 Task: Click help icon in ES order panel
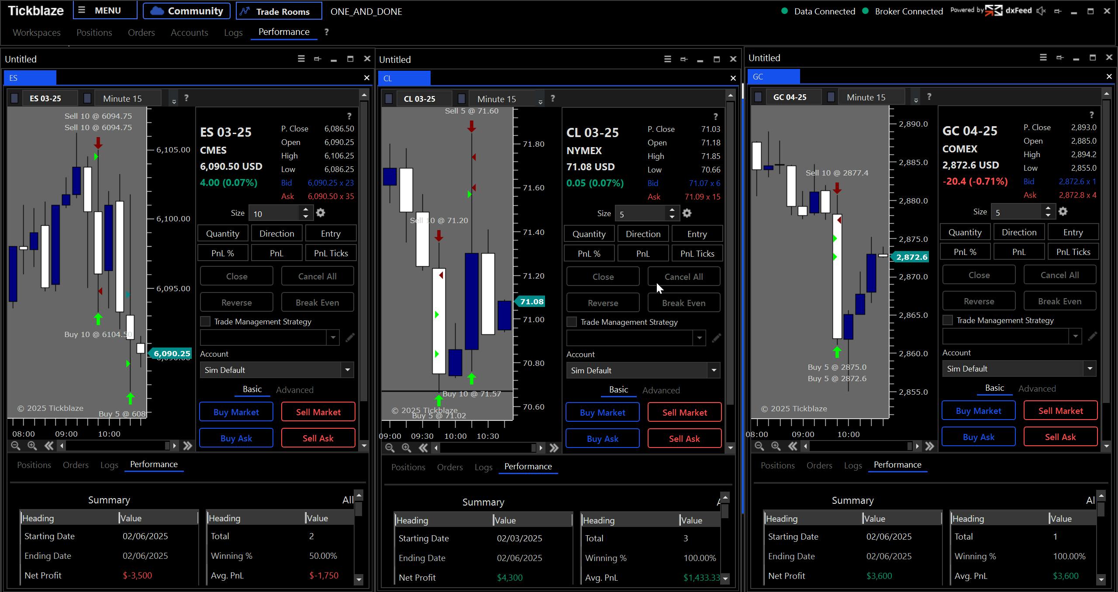[349, 116]
